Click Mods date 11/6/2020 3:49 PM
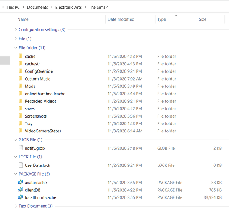This screenshot has width=229, height=210. coord(125,86)
